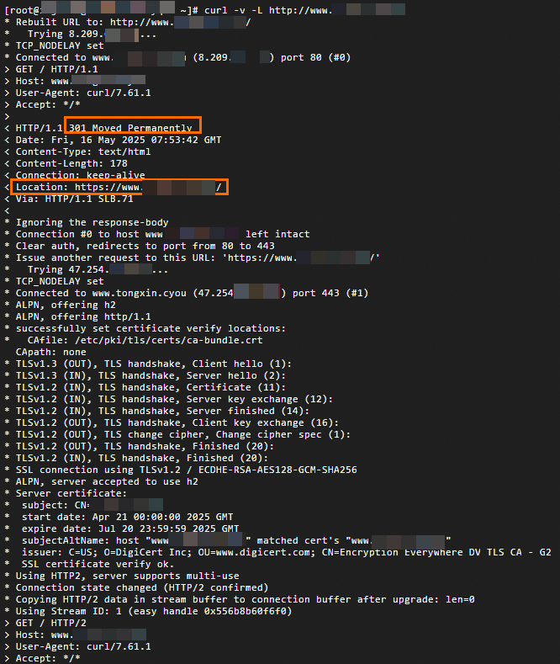Image resolution: width=560 pixels, height=664 pixels.
Task: Click the Via HTTP/1.1 SLB.71 line
Action: click(74, 199)
